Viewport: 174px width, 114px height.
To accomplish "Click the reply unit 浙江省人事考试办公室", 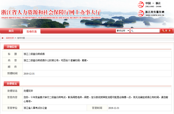I will pyautogui.click(x=35, y=108).
